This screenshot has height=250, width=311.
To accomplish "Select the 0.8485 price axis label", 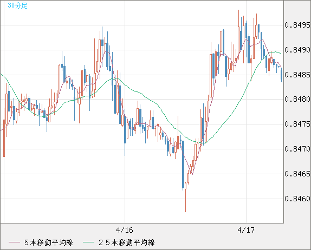I will (x=297, y=75).
